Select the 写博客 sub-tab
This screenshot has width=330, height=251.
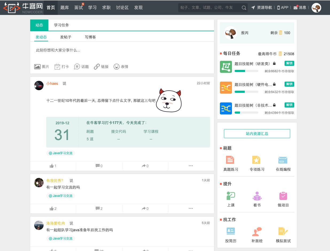pyautogui.click(x=90, y=37)
